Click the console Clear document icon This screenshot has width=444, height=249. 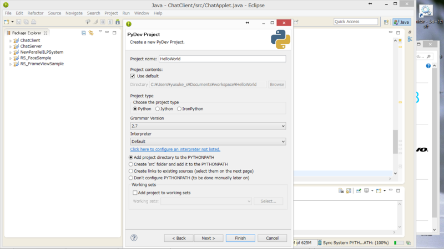point(341,191)
